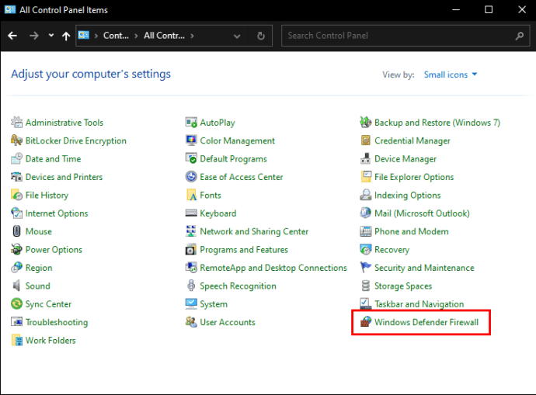Open the Recovery icon
This screenshot has height=395, width=536.
366,250
